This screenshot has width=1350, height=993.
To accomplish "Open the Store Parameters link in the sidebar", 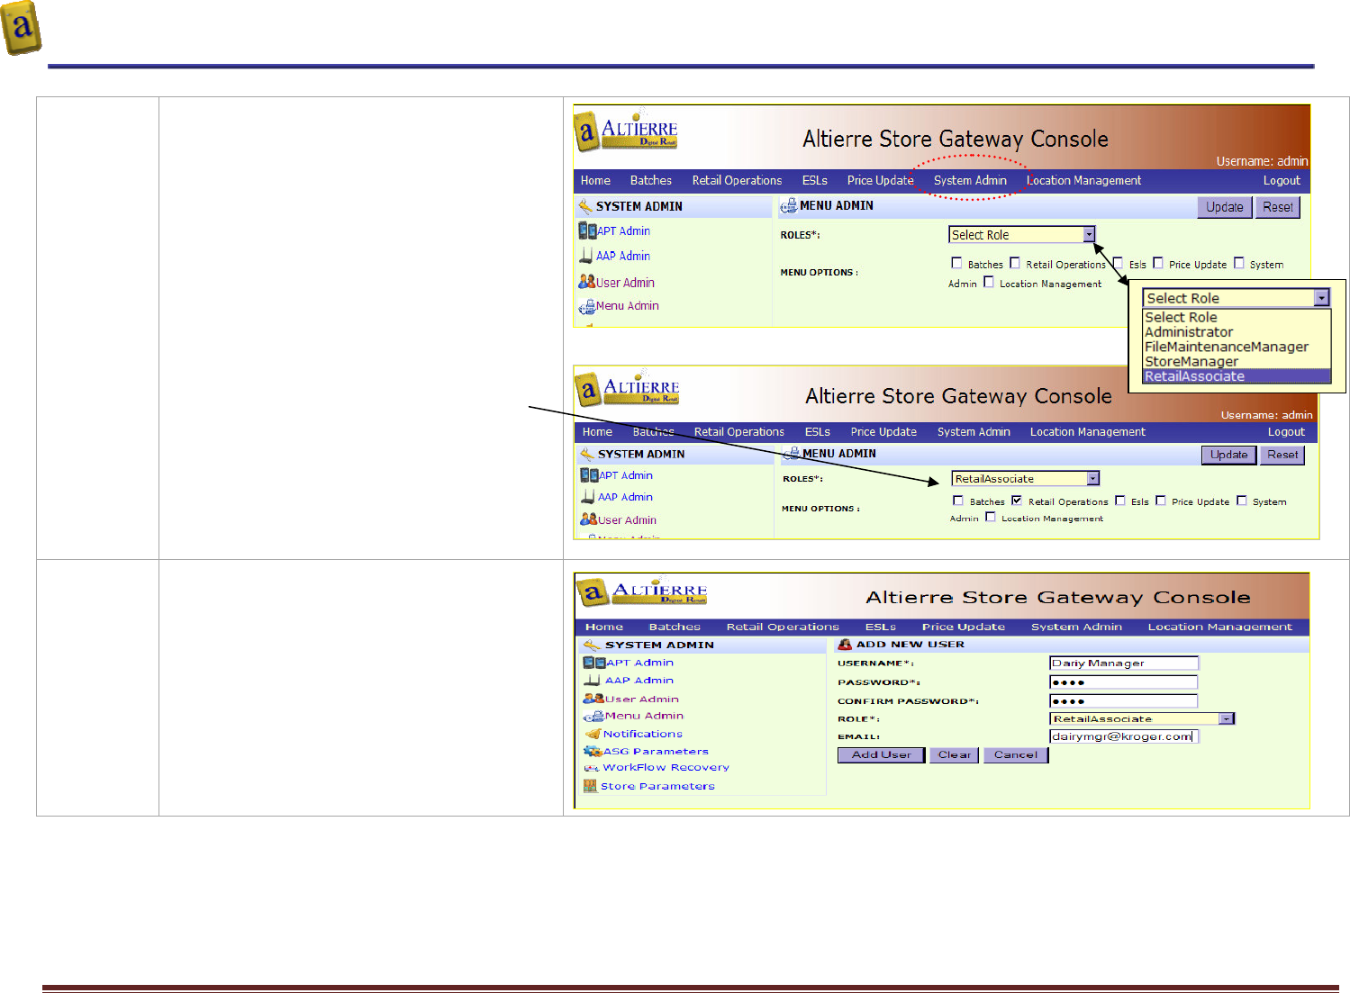I will pyautogui.click(x=657, y=786).
